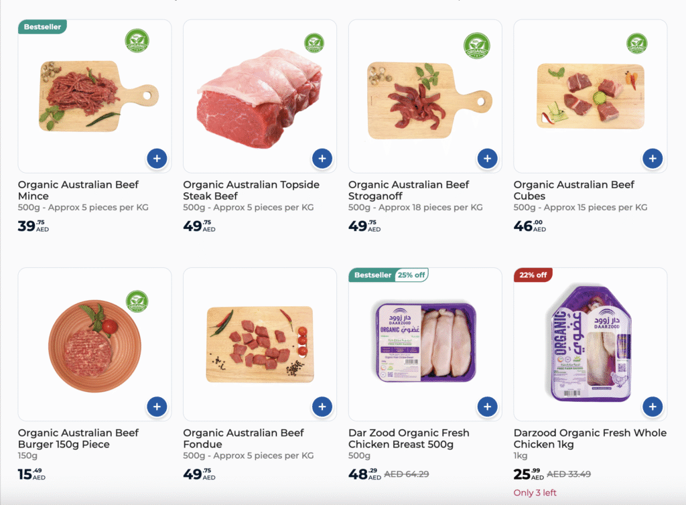The width and height of the screenshot is (686, 505).
Task: Open Dar Zood Organic Fresh Chicken Breast title
Action: 409,439
